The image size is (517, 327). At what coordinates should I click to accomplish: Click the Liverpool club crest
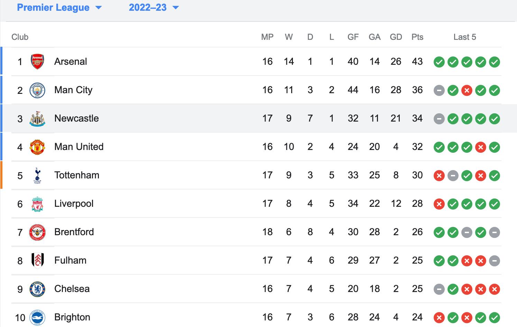[x=37, y=204]
